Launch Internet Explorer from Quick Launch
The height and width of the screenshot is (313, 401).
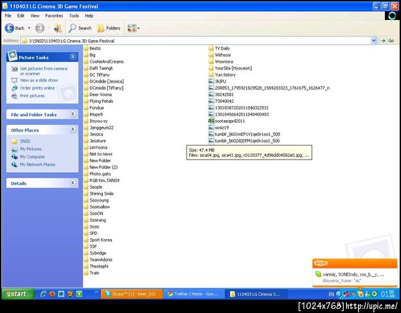[x=43, y=294]
